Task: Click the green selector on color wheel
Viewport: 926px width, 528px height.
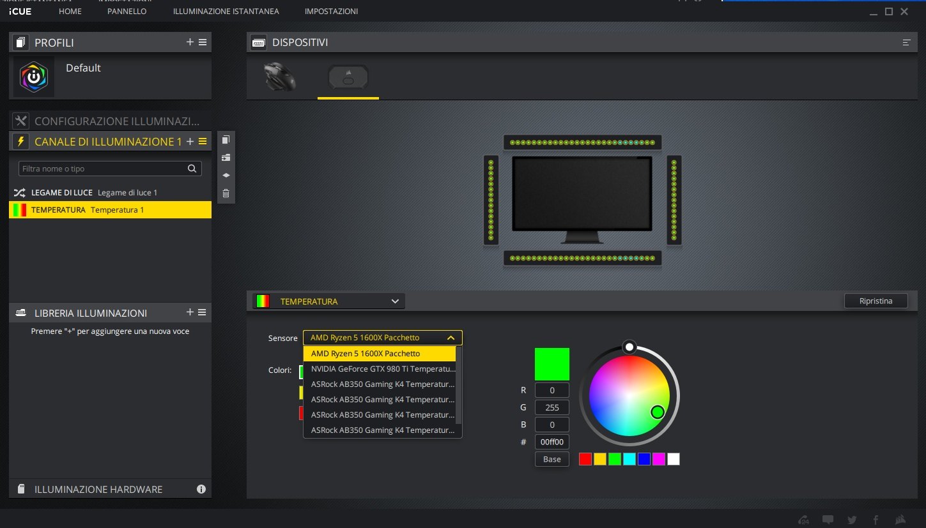Action: click(x=658, y=412)
